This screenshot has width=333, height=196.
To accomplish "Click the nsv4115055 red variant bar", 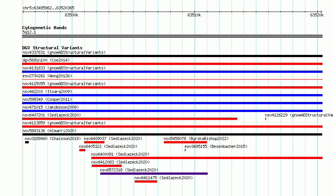I will coord(172,87).
